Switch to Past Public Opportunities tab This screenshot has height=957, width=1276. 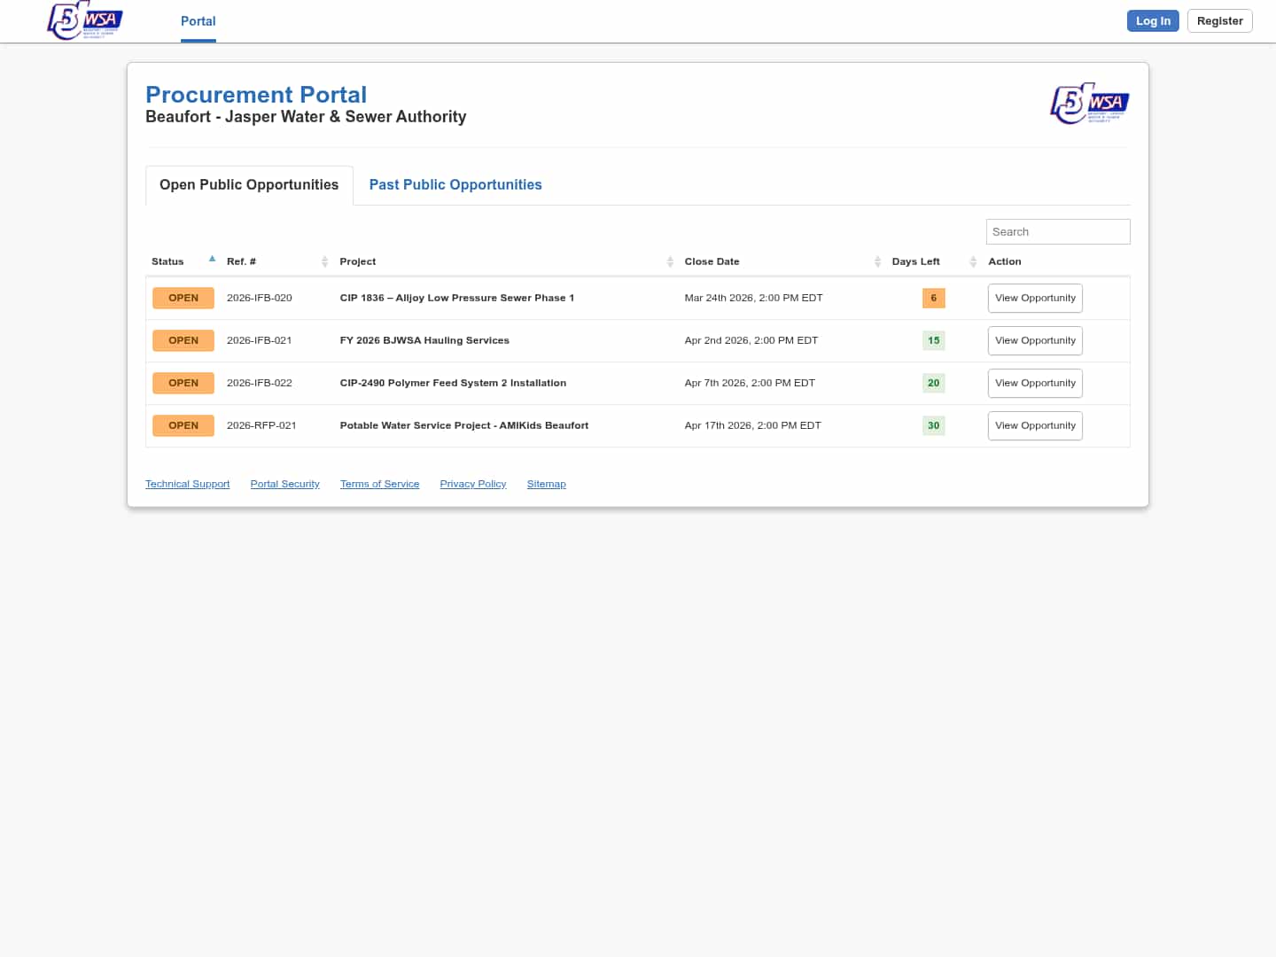click(x=455, y=185)
